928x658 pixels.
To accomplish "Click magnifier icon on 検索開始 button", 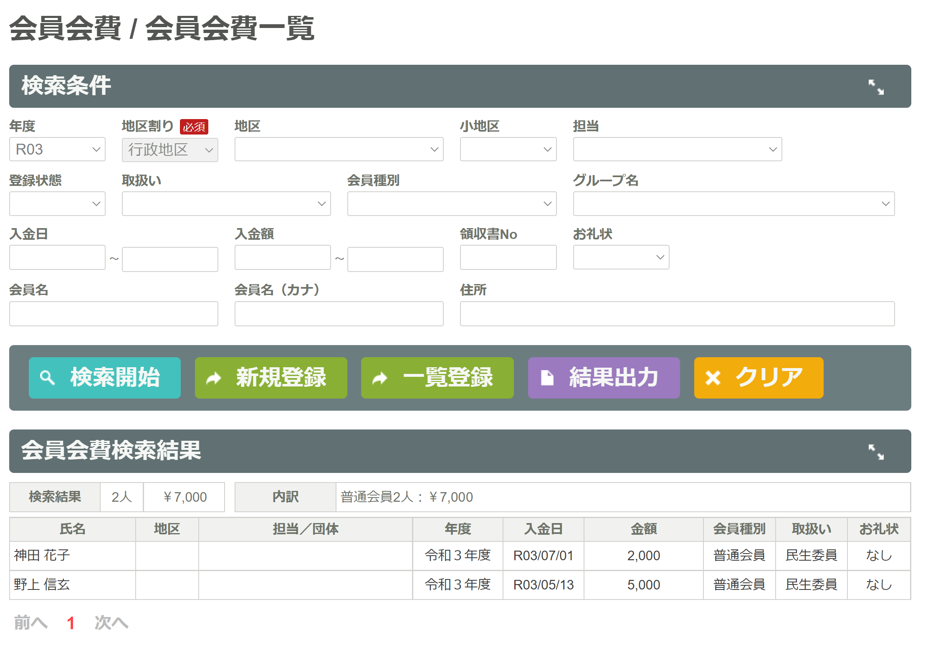I will click(47, 378).
